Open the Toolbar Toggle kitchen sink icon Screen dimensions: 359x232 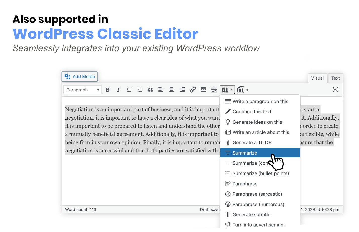click(214, 90)
